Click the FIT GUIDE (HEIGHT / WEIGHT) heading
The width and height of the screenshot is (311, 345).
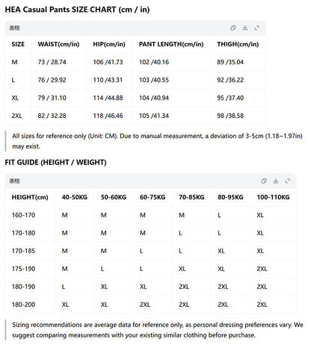[55, 163]
